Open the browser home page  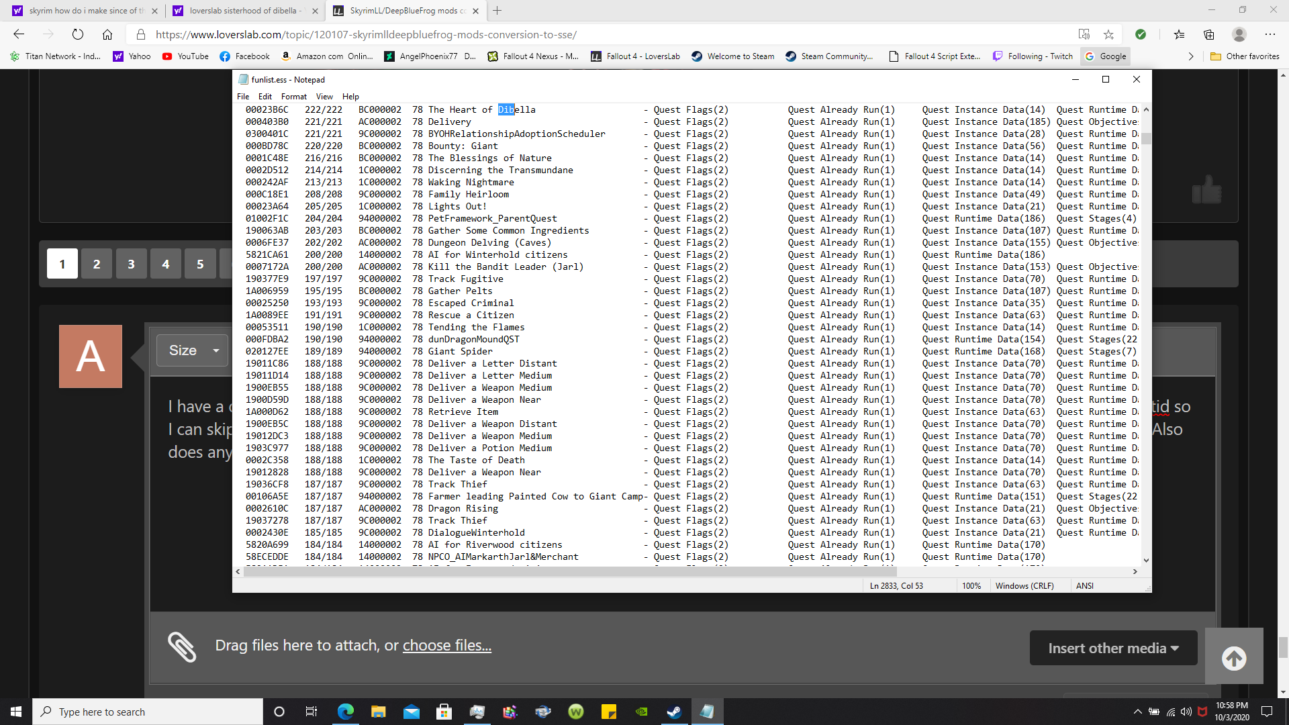[107, 34]
